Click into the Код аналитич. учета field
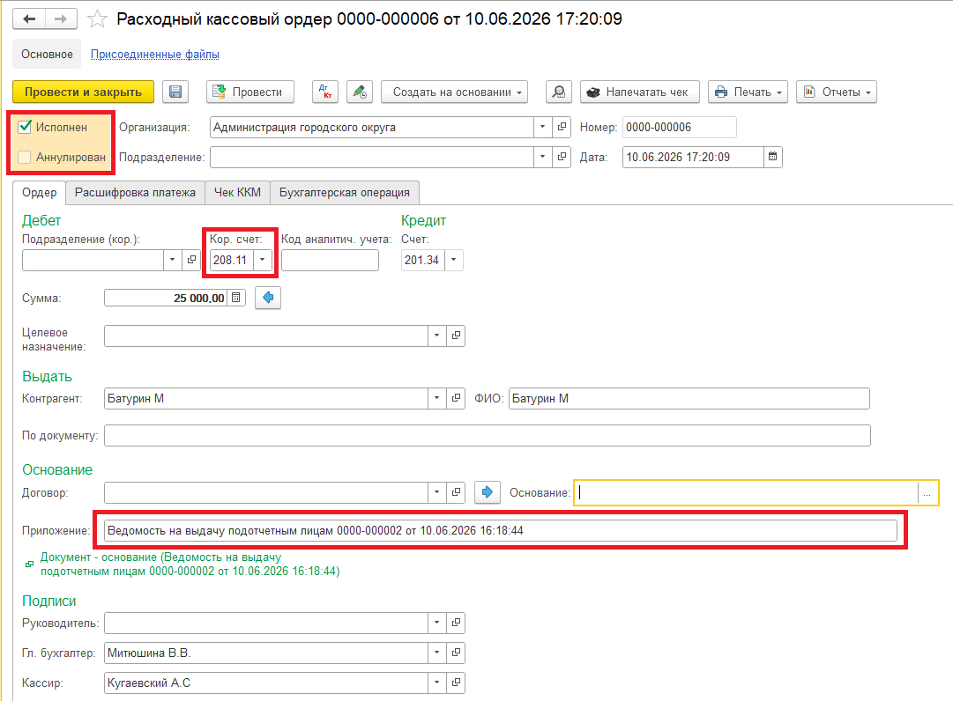 tap(330, 260)
